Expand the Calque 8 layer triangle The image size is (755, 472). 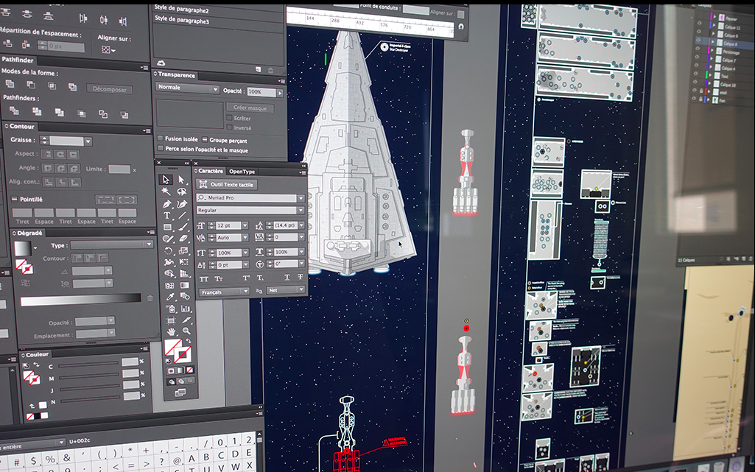(714, 43)
